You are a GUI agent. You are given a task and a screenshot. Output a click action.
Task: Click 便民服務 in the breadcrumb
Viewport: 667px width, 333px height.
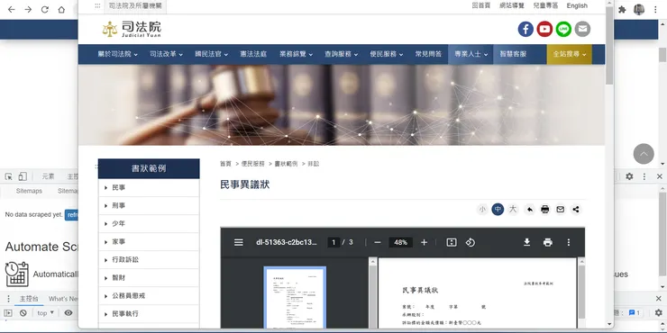tap(253, 164)
